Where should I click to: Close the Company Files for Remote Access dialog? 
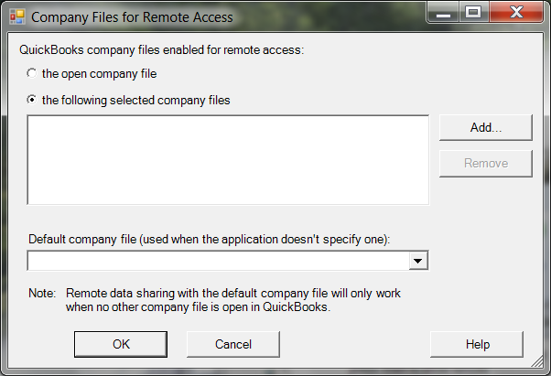[x=513, y=12]
